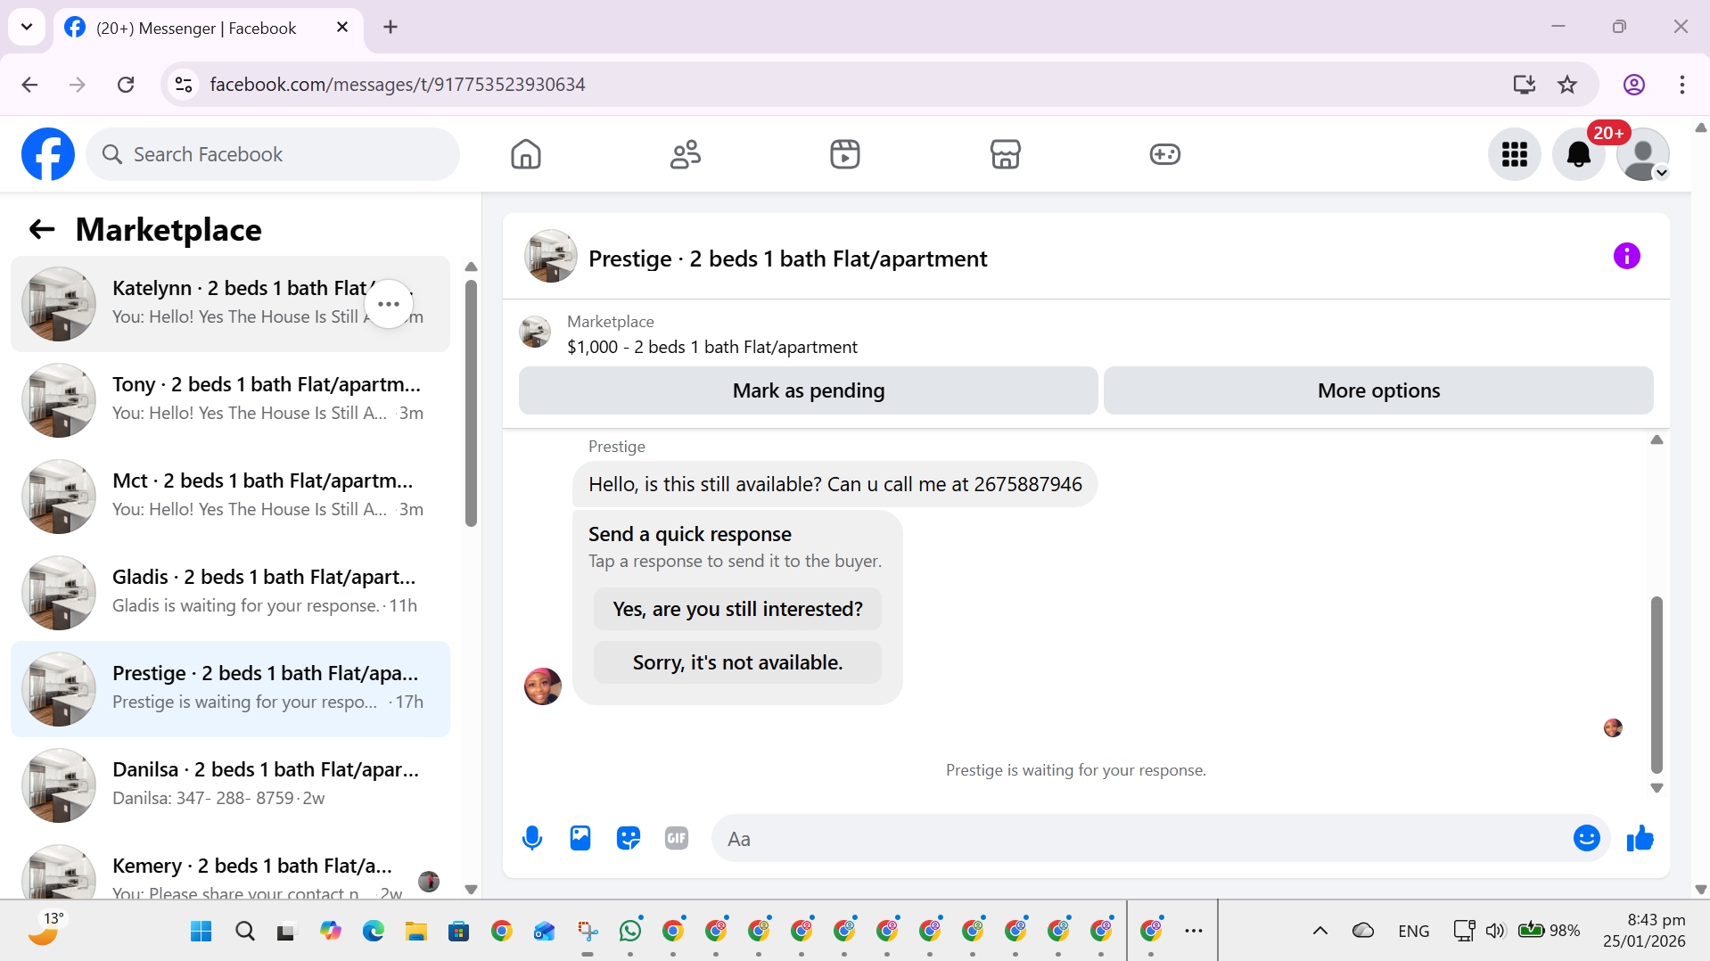The width and height of the screenshot is (1710, 961).
Task: Go to the Home feed icon
Action: (x=526, y=154)
